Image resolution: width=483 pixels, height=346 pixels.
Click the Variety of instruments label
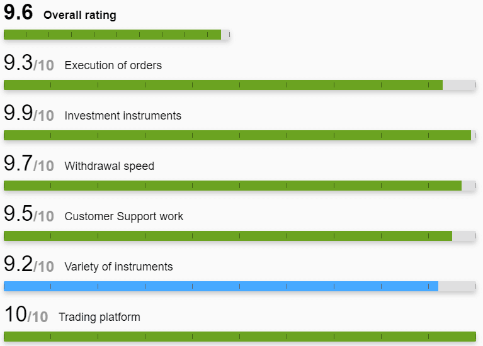(118, 267)
